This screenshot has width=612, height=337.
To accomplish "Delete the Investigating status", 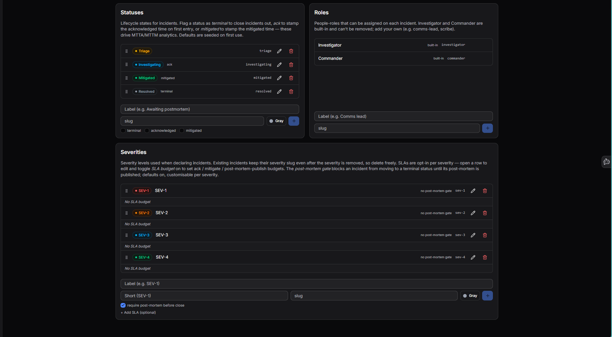I will pyautogui.click(x=291, y=65).
